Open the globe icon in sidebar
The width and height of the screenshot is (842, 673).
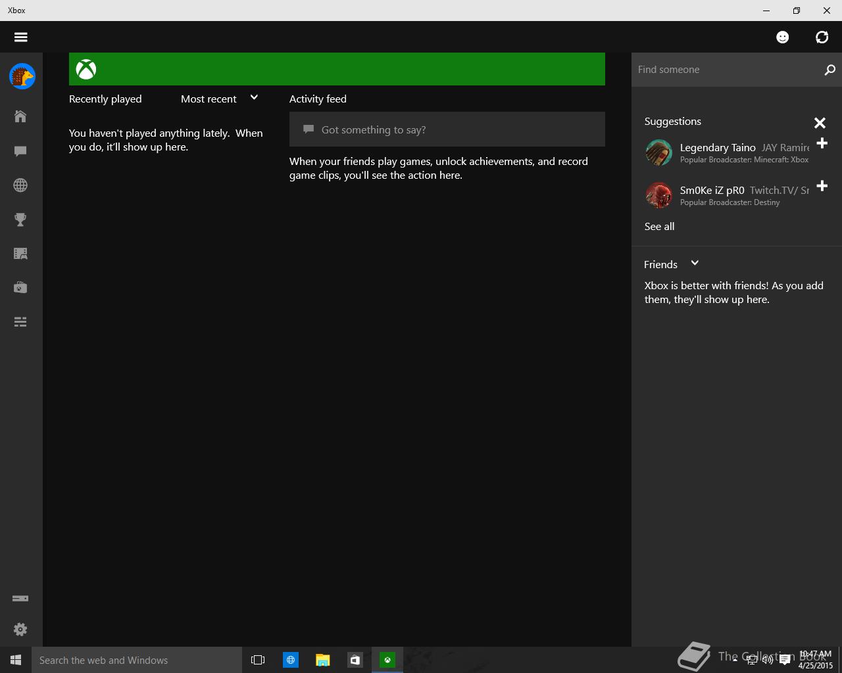coord(20,185)
